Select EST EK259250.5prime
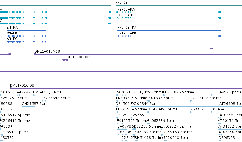Screen dimensions: 242x142 coord(15,98)
